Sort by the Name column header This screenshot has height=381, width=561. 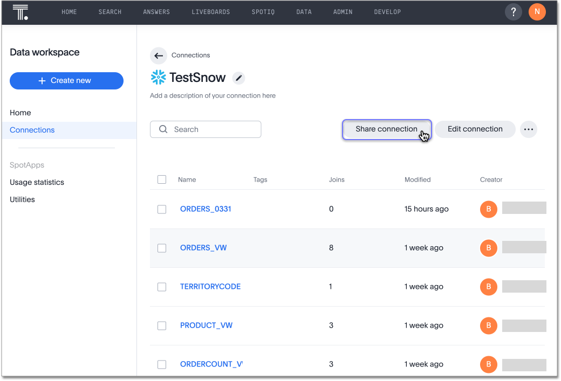coord(187,179)
